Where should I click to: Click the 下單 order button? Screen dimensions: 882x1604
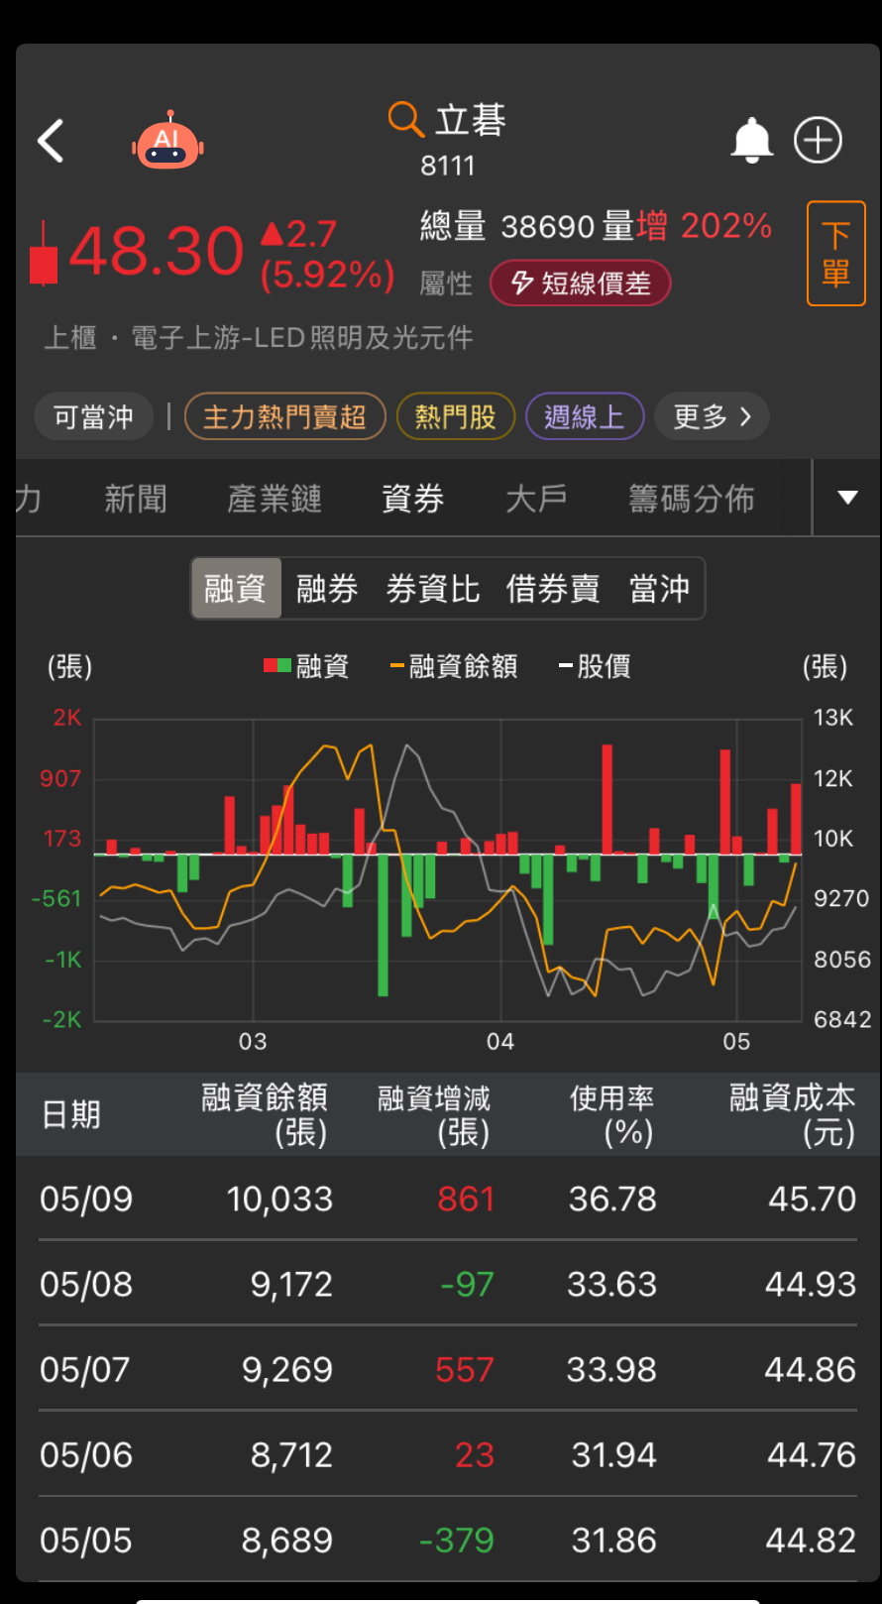[836, 254]
